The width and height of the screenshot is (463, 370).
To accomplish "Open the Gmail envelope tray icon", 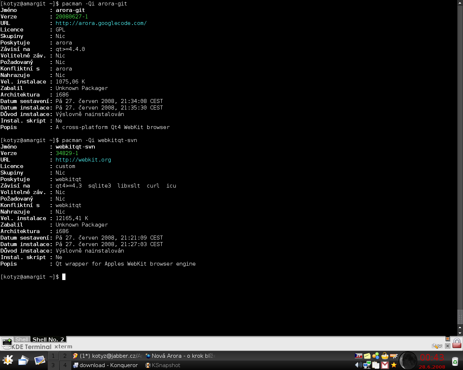I will [385, 365].
